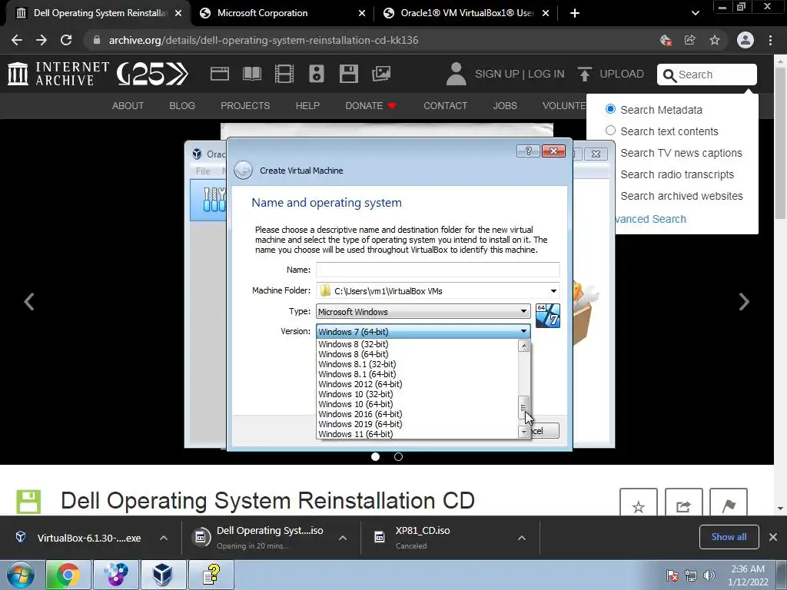Click the help question mark button in dialog
Viewport: 787px width, 590px height.
(528, 151)
